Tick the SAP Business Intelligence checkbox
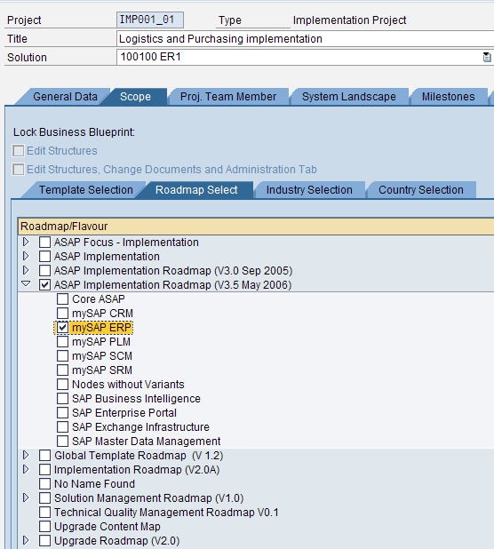Viewport: 494px width, 549px height. pos(63,399)
